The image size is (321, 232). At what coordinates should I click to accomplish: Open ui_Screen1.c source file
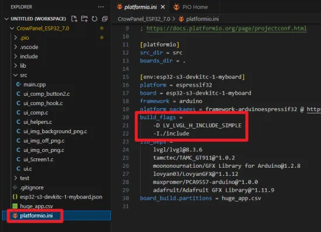pyautogui.click(x=39, y=160)
